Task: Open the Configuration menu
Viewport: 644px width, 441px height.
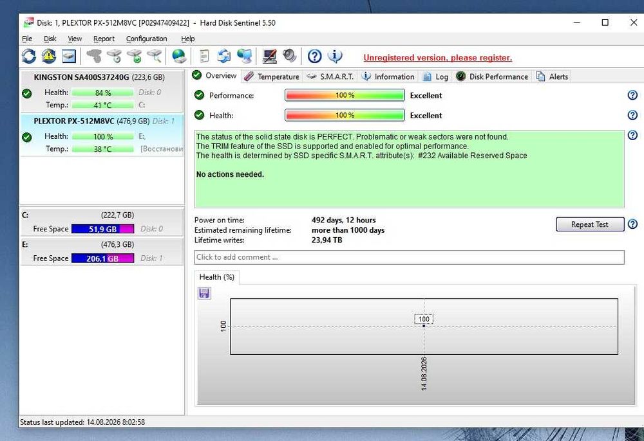Action: point(147,39)
